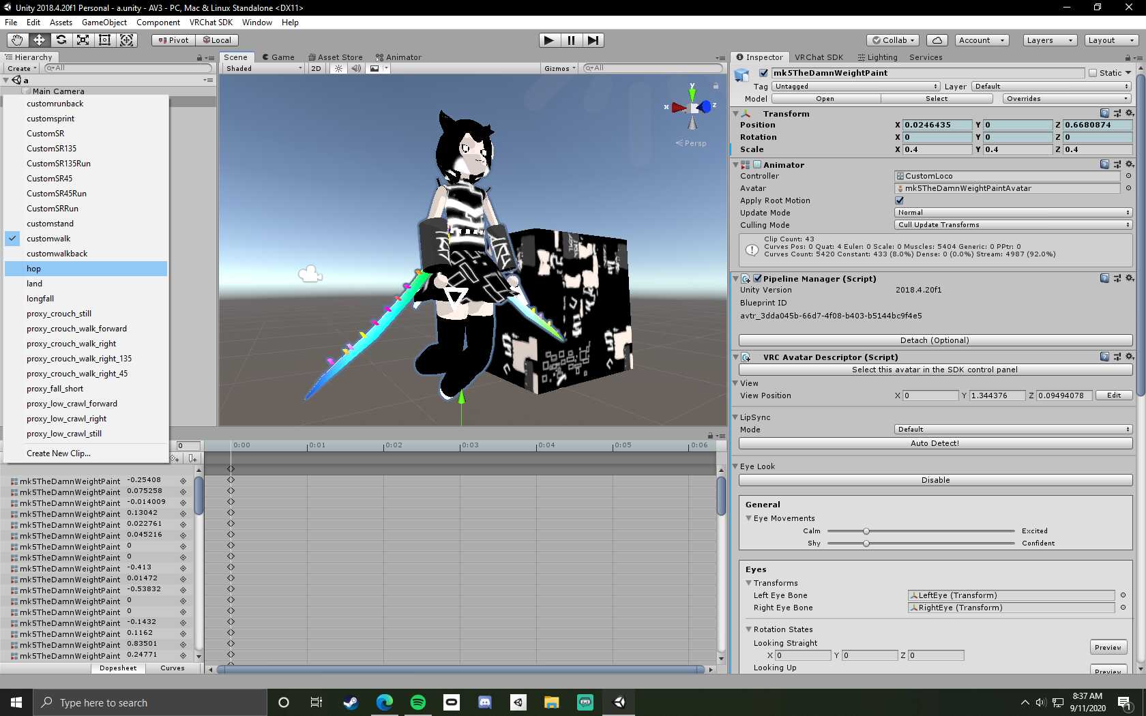Open the Layers dropdown
The width and height of the screenshot is (1146, 716).
(1049, 40)
